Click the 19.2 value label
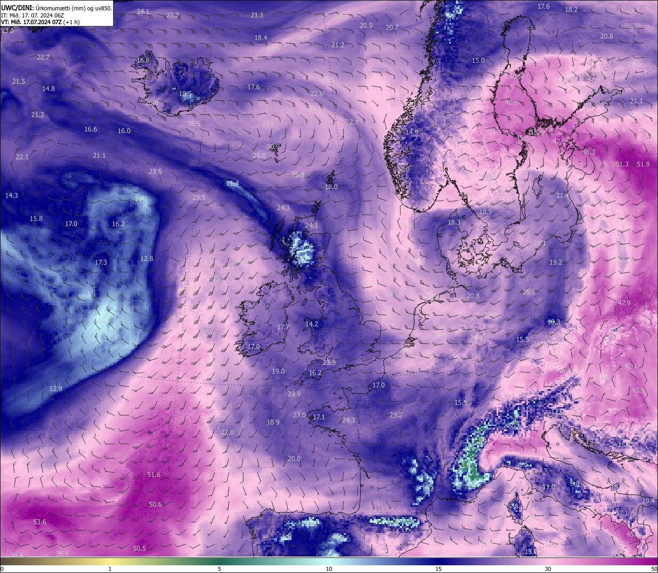 click(556, 262)
